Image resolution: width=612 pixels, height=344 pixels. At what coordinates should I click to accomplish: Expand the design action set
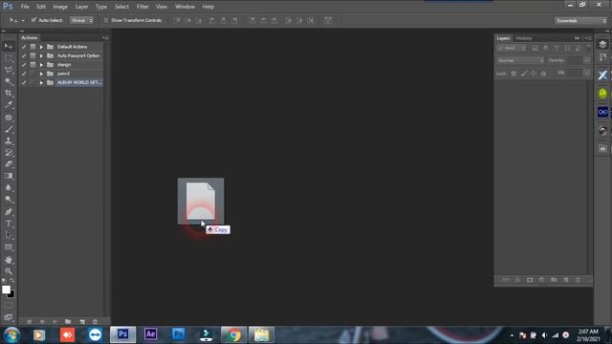point(41,65)
